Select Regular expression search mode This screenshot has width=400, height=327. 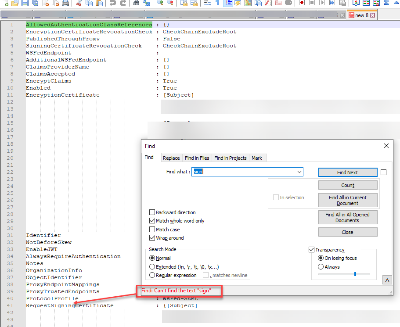tap(152, 275)
